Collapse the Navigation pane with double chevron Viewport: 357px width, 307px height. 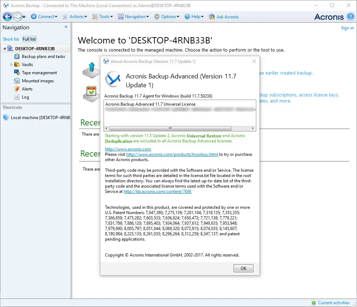coord(66,27)
